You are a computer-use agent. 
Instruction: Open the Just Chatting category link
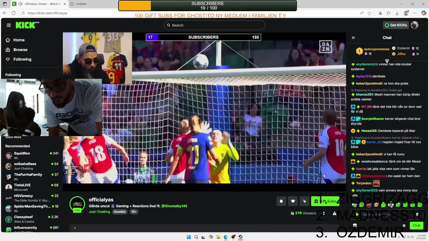point(99,212)
